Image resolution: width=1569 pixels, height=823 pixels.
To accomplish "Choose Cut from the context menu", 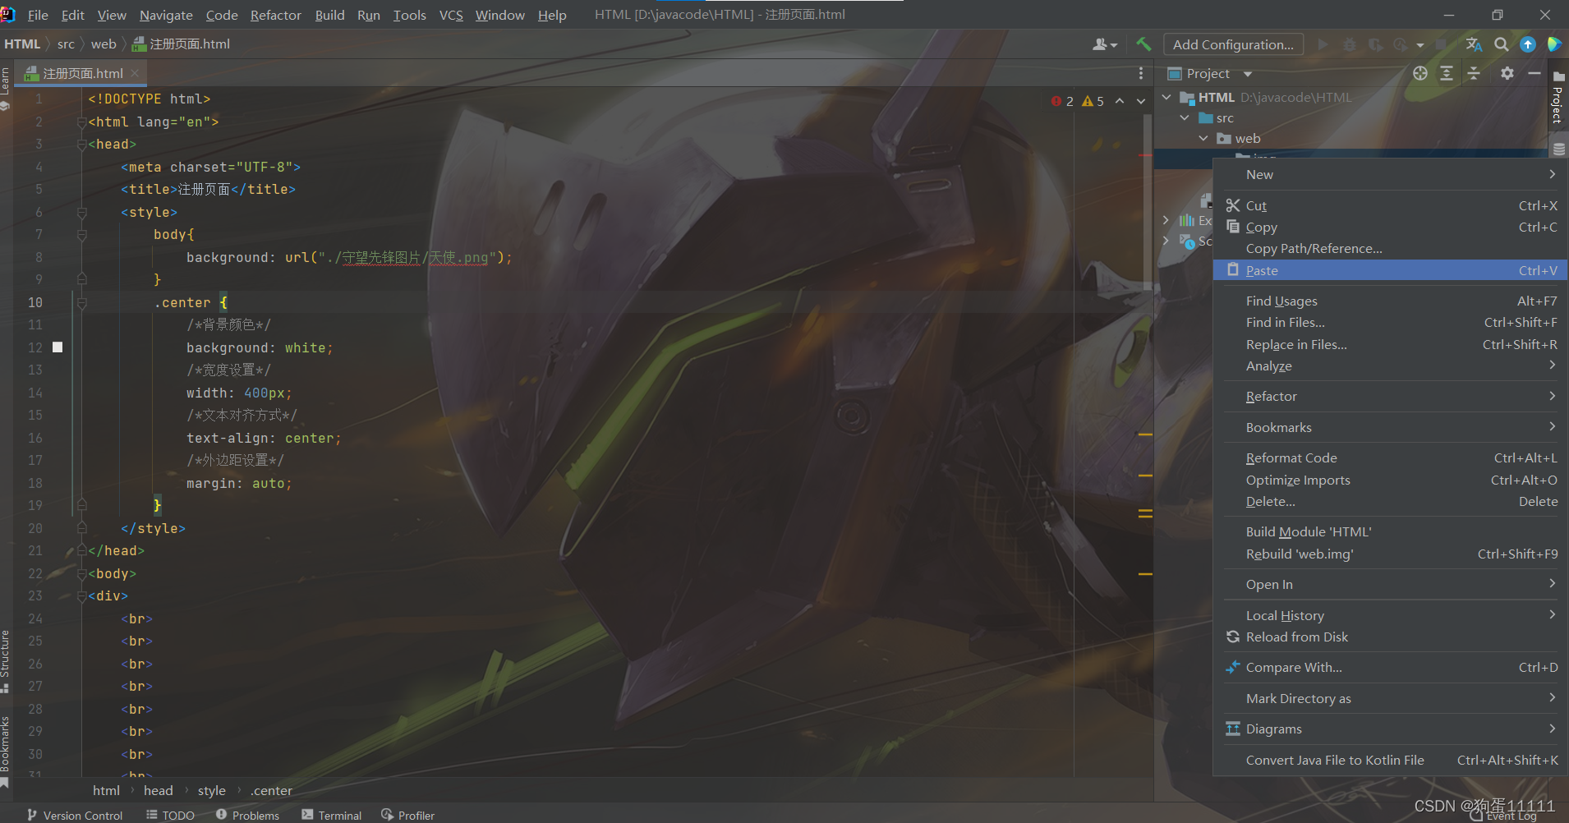I will tap(1390, 205).
